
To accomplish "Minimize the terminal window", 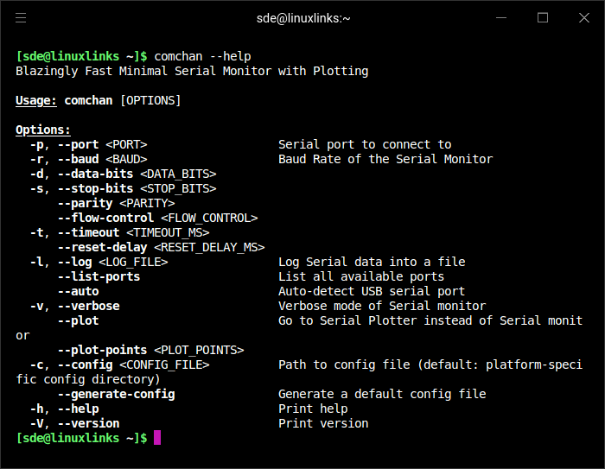I will pos(501,17).
